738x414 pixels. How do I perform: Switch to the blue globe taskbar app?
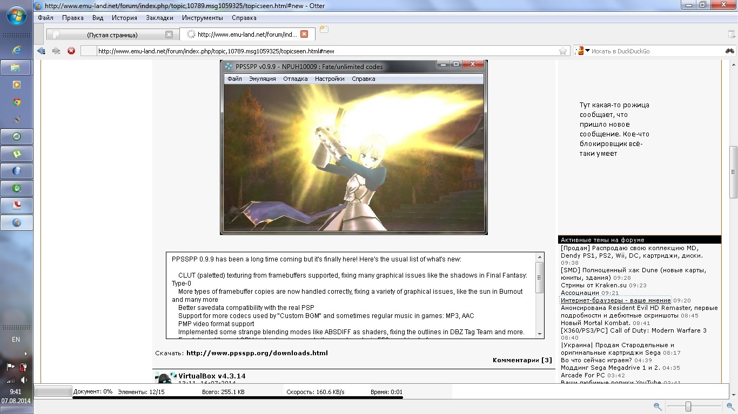17,171
